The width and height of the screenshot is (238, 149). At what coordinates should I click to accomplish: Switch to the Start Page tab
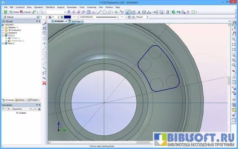(x=76, y=21)
